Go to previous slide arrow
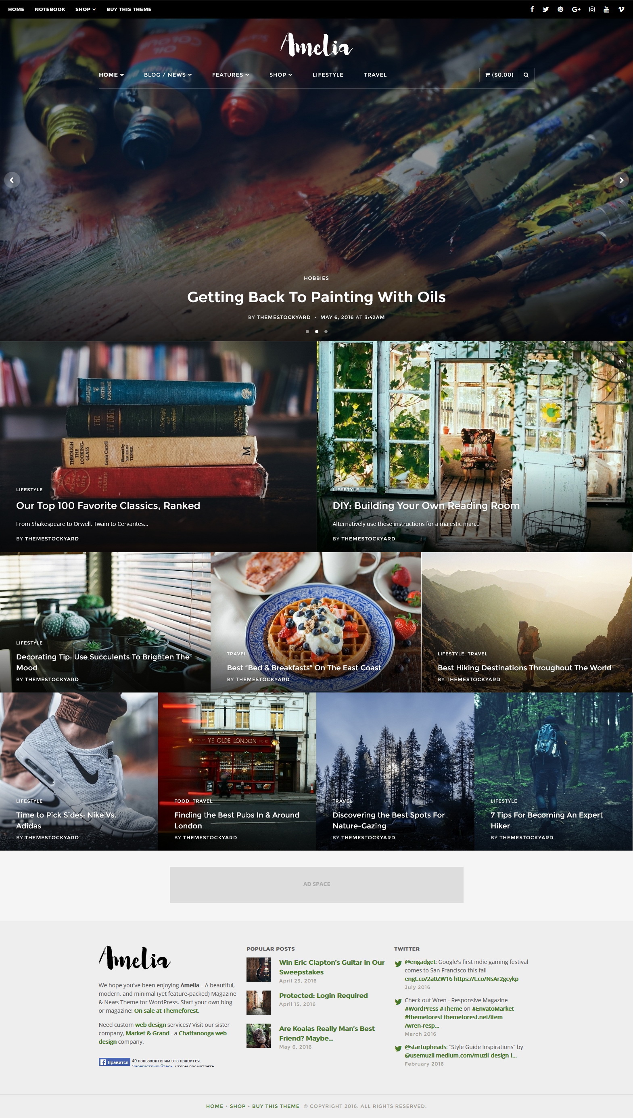Screen dimensions: 633x1118 tap(12, 180)
